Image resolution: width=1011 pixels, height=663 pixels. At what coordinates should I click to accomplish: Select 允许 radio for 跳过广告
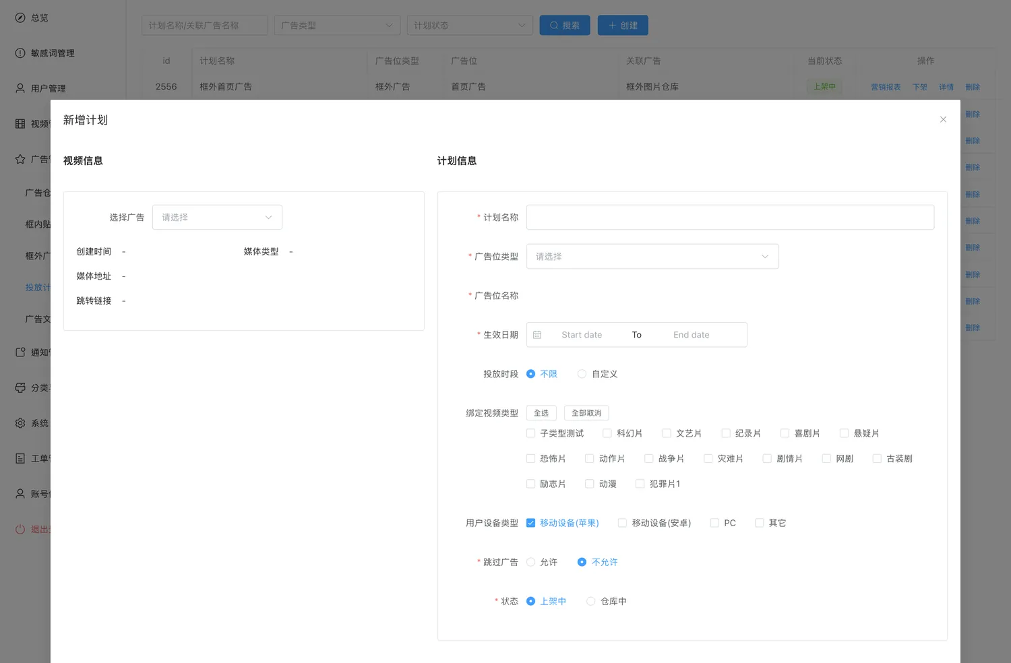tap(530, 562)
